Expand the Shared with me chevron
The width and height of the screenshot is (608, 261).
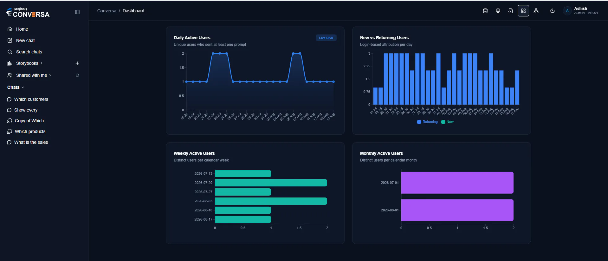[x=50, y=75]
